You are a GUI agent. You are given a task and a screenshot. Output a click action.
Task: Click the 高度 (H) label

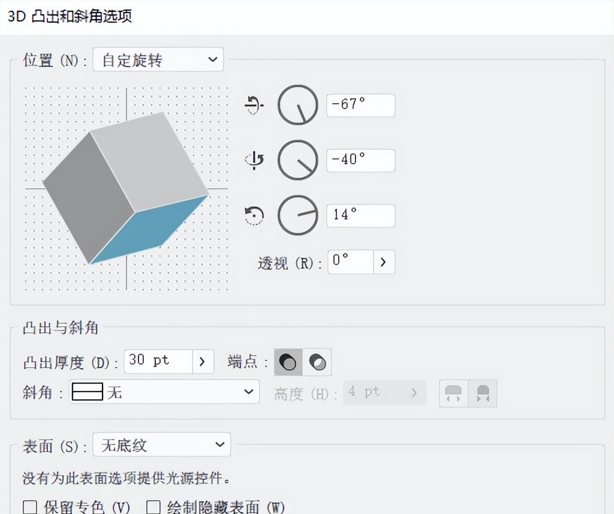(305, 393)
